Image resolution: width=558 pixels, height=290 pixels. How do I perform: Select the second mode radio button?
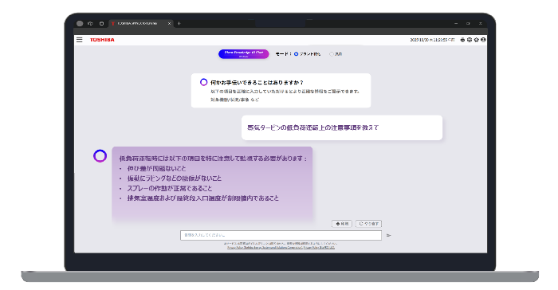pos(332,54)
